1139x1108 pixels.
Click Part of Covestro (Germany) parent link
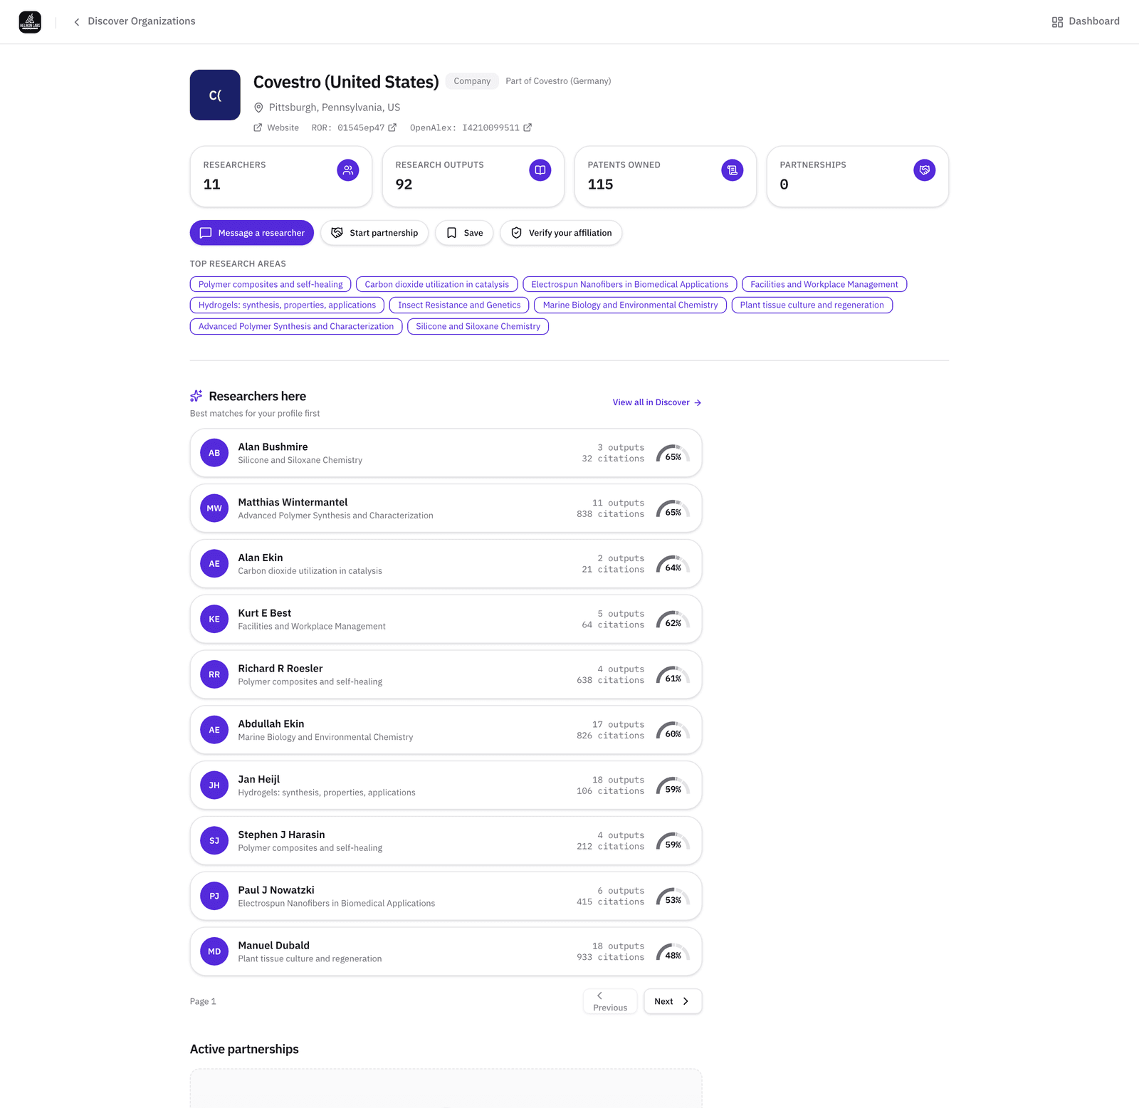point(558,81)
